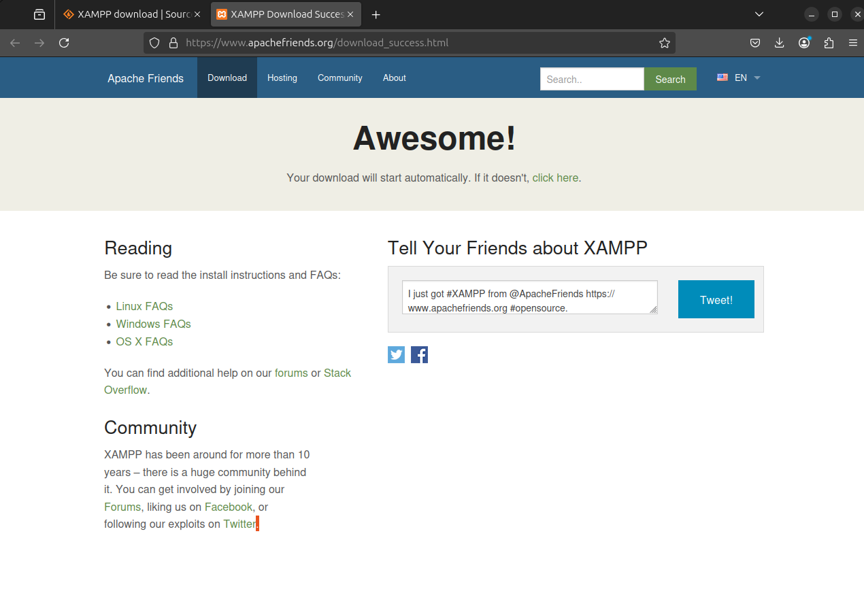Grab the tweet textarea resize handle
The image size is (864, 606).
tap(654, 310)
